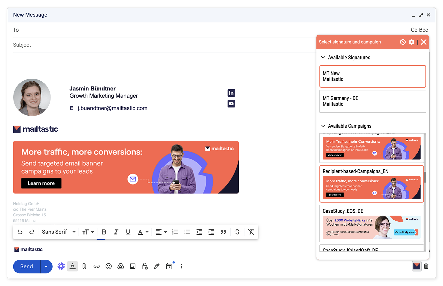The width and height of the screenshot is (443, 286).
Task: Open the text color picker
Action: click(x=143, y=232)
